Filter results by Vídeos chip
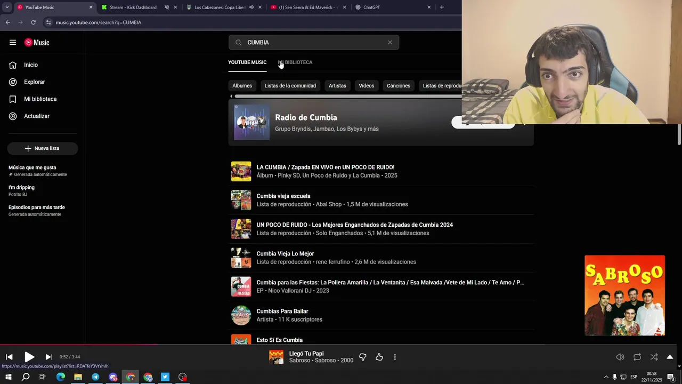The width and height of the screenshot is (682, 384). pyautogui.click(x=367, y=86)
